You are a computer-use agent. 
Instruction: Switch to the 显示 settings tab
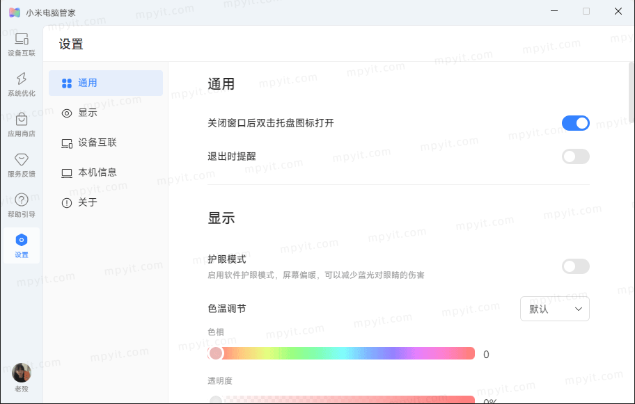(x=106, y=113)
